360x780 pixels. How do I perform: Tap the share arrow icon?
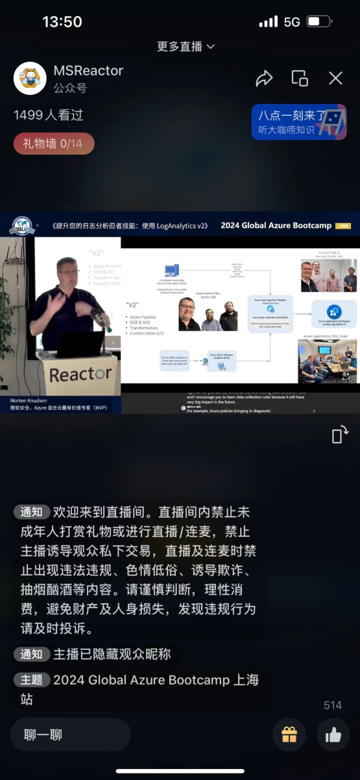(x=264, y=79)
